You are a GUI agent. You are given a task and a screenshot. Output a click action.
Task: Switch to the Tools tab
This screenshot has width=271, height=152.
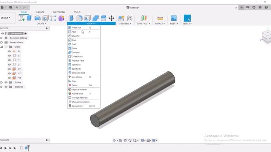click(77, 12)
